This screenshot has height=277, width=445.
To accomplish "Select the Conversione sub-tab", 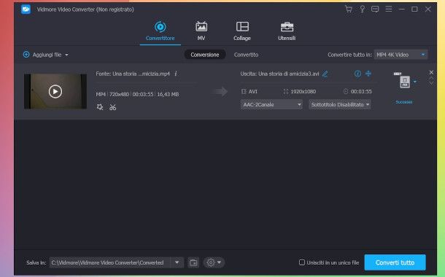I will 204,55.
